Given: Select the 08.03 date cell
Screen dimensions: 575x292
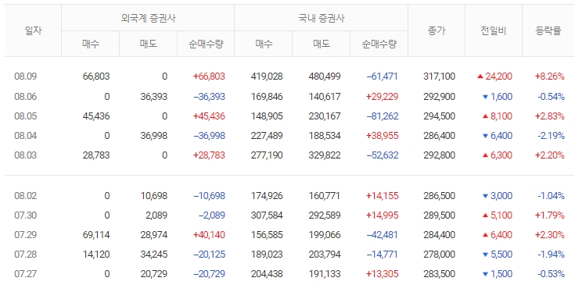Looking at the screenshot, I should (26, 155).
